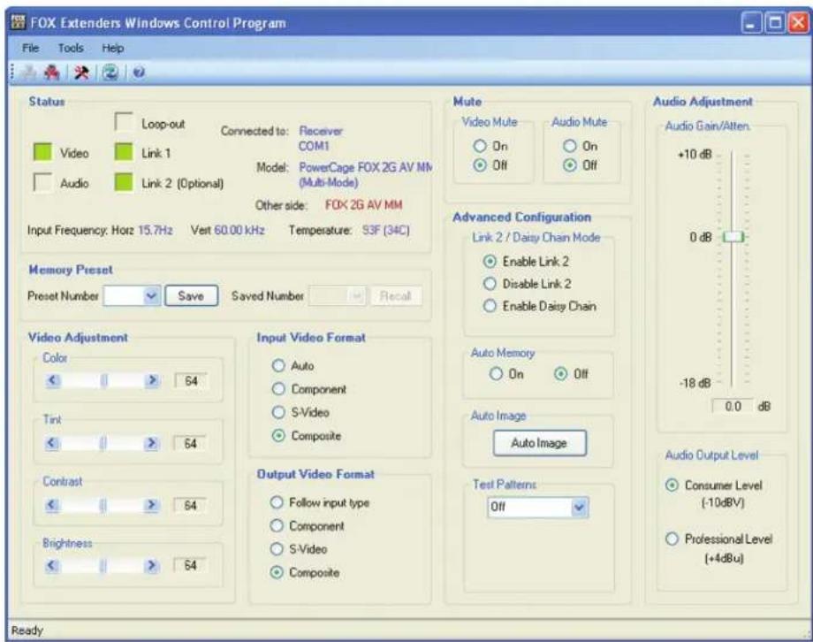This screenshot has width=813, height=642.
Task: Open the tools hammer-and-wrench toolbar icon
Action: click(x=81, y=73)
